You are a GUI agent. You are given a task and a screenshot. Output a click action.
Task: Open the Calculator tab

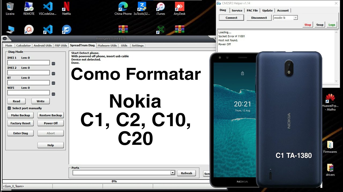pyautogui.click(x=23, y=46)
